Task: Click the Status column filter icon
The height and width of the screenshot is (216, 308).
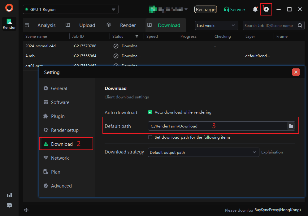Action: coord(137,37)
